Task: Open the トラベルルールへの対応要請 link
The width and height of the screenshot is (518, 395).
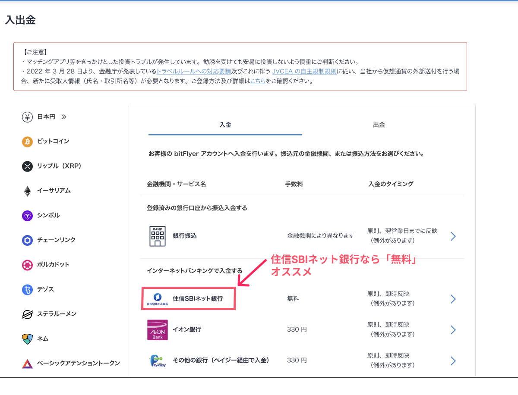Action: coord(194,72)
